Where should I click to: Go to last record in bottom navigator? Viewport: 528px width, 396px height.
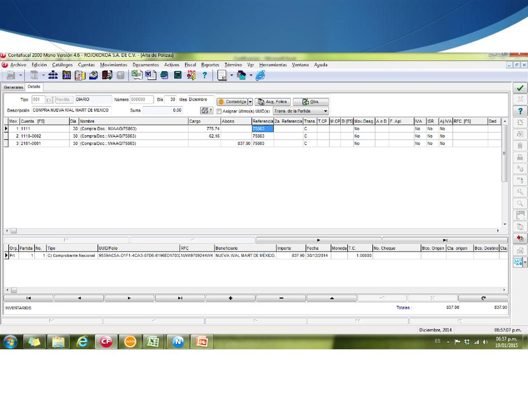tap(180, 298)
